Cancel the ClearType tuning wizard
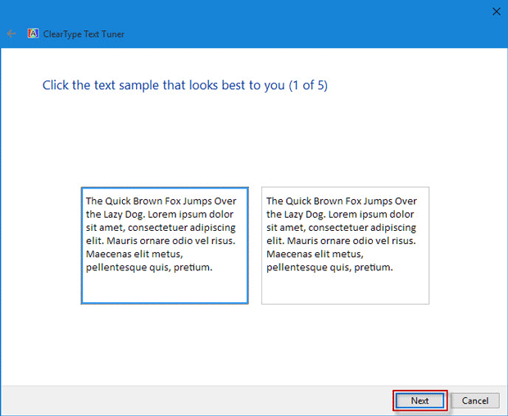This screenshot has height=416, width=508. (x=474, y=400)
